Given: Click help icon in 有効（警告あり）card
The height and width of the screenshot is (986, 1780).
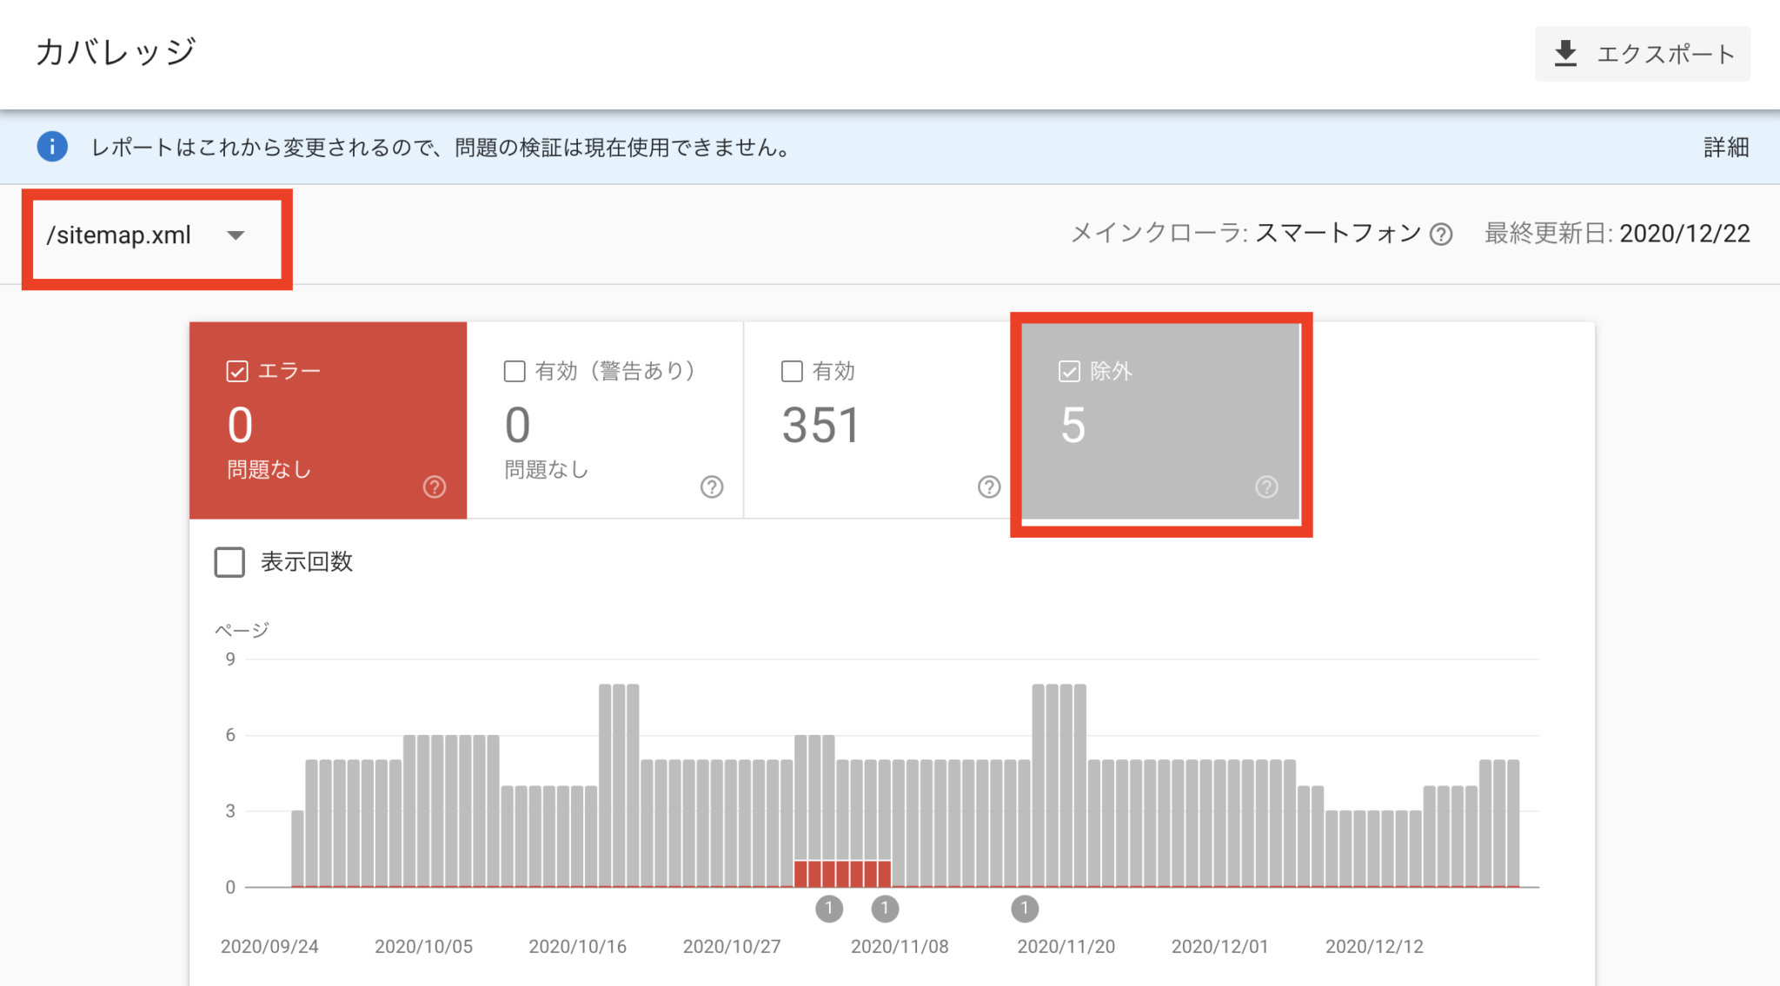Looking at the screenshot, I should pos(712,486).
